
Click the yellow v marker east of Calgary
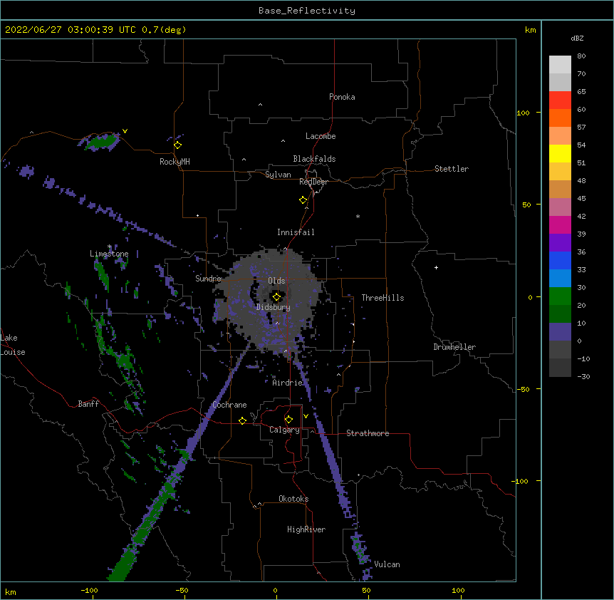[x=306, y=416]
